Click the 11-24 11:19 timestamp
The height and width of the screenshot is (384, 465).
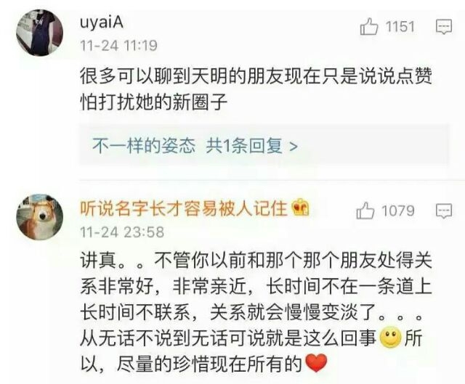(x=118, y=46)
